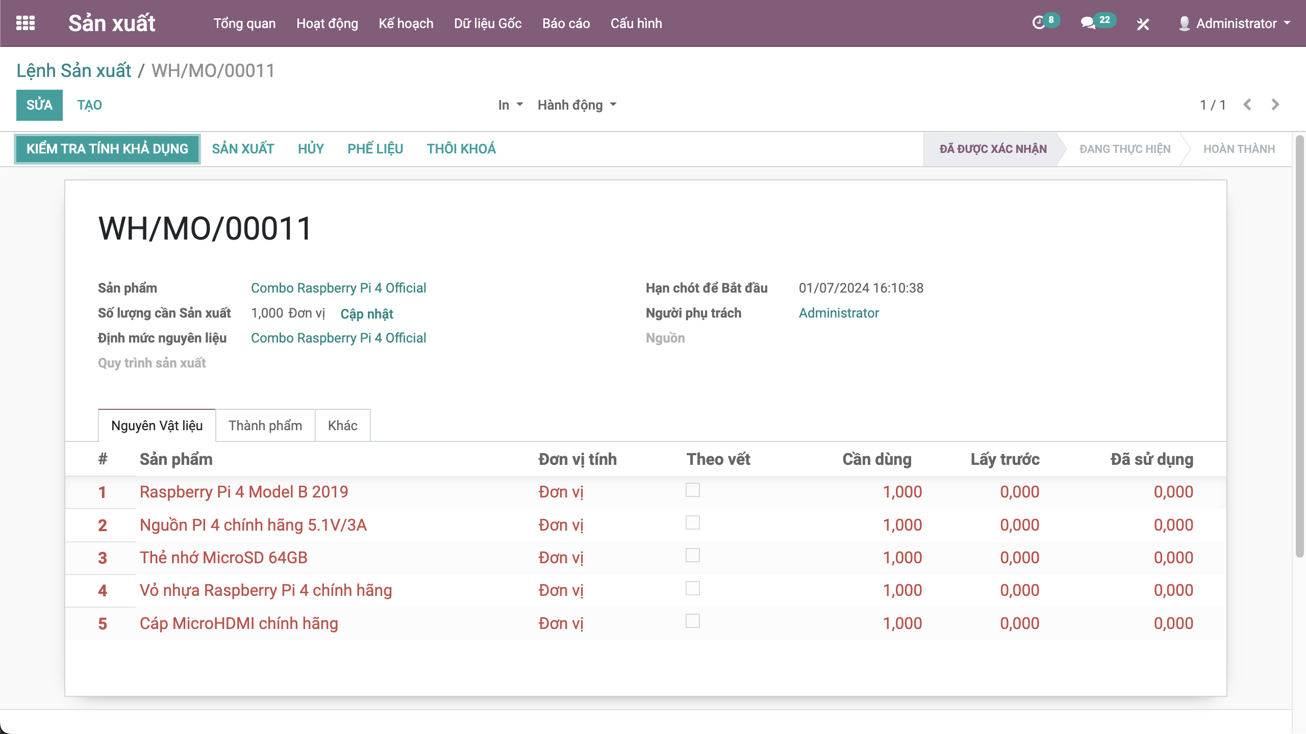
Task: Toggle Theo vết checkbox for Raspberry Pi 4 Model B
Action: [692, 490]
